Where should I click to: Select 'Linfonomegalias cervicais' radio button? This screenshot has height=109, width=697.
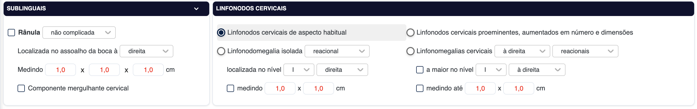point(410,51)
